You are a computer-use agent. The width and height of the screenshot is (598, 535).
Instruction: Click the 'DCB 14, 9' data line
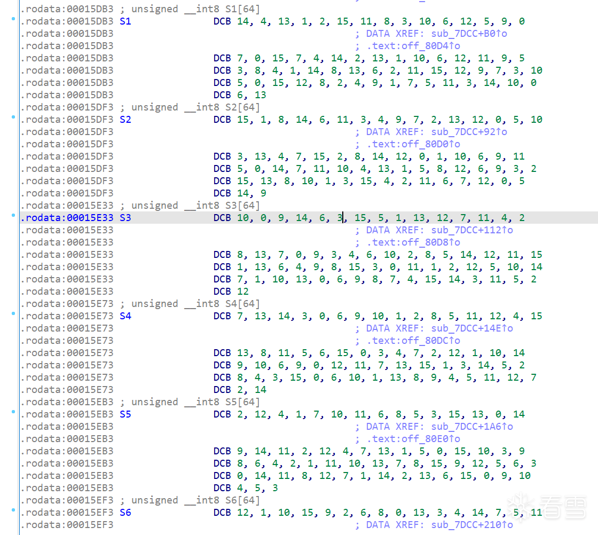(240, 193)
